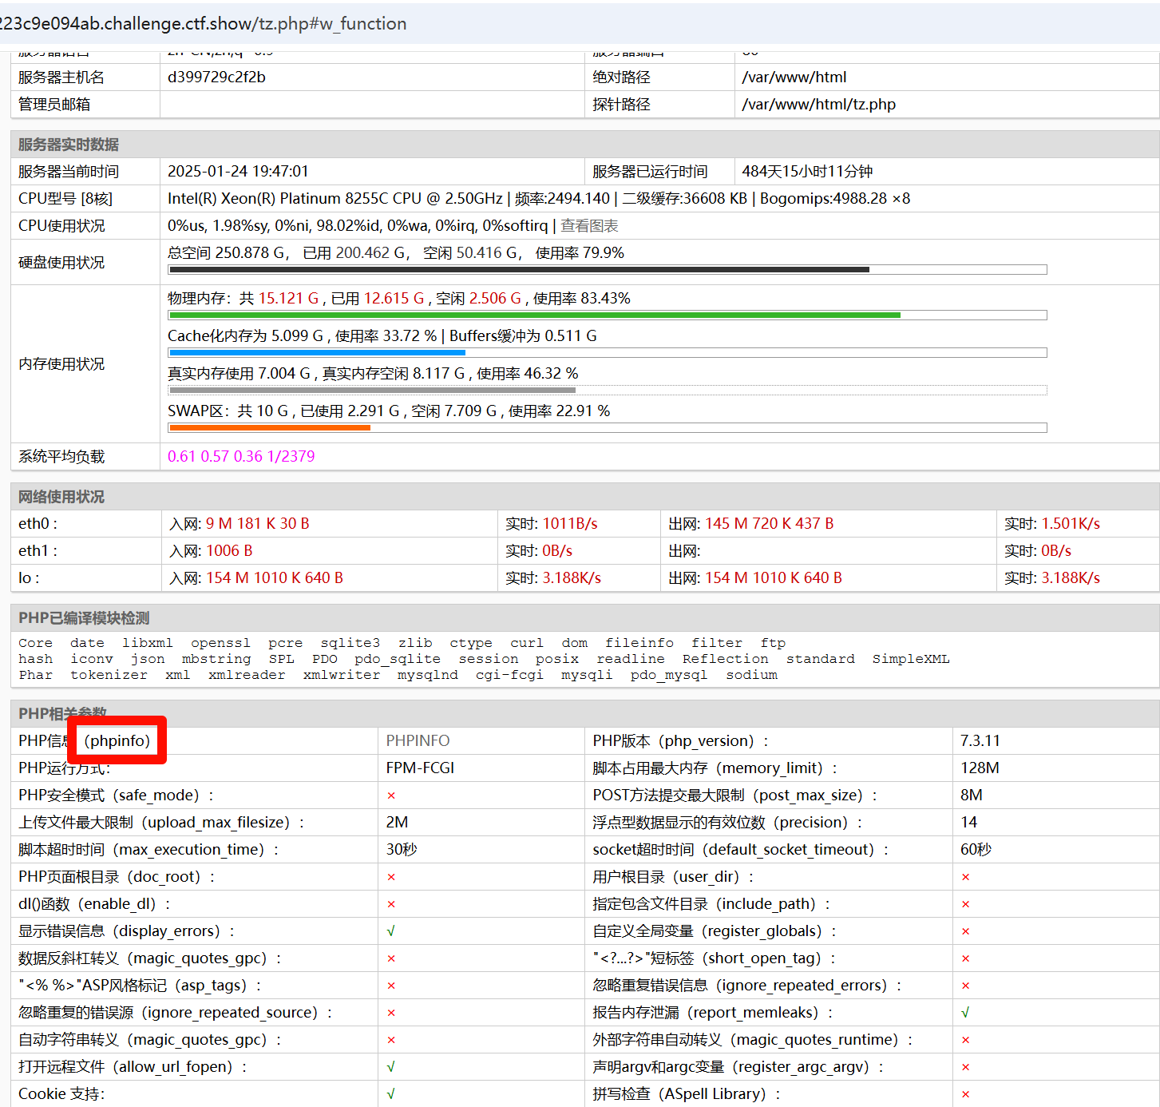Click the 服务器实时数据 section header
The height and width of the screenshot is (1107, 1160).
click(x=69, y=145)
